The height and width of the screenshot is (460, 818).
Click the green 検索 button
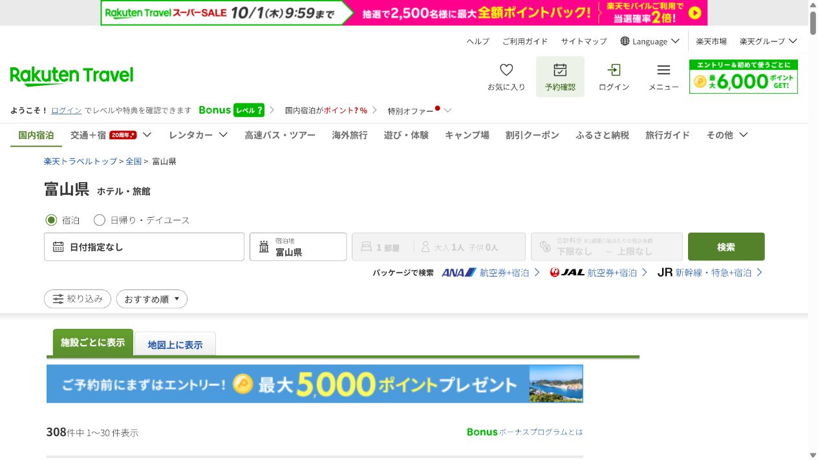click(726, 247)
